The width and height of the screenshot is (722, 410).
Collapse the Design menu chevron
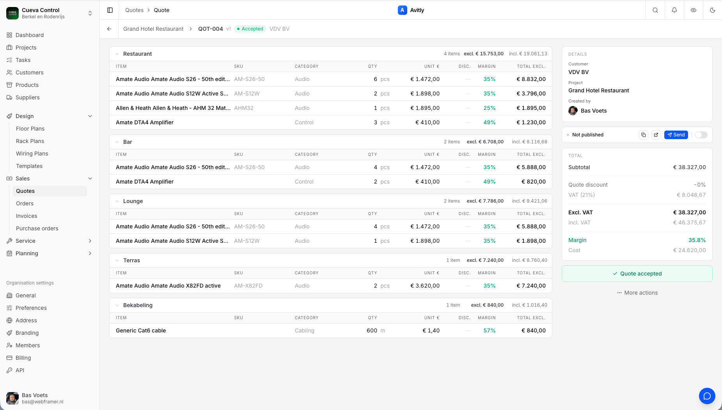coord(90,116)
